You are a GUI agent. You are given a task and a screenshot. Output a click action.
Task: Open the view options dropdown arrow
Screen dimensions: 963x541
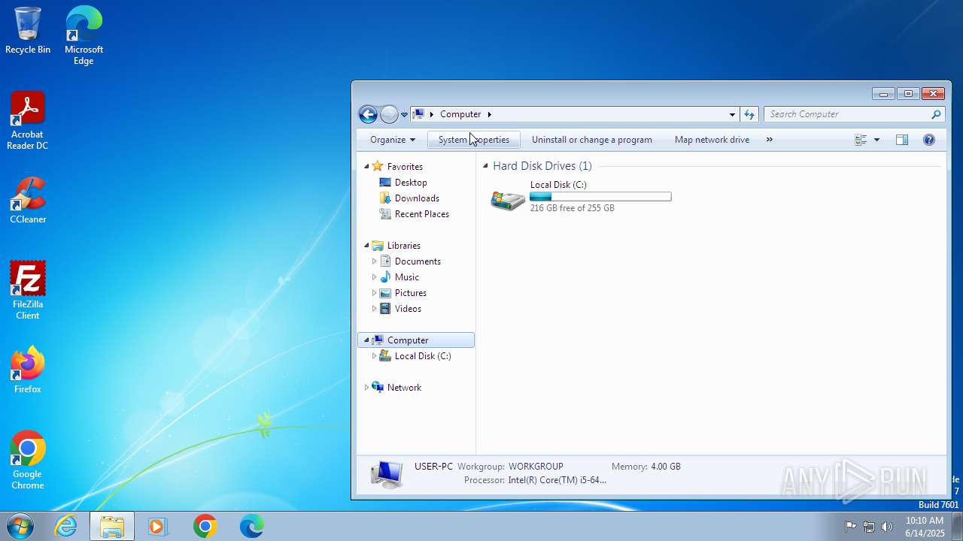876,140
